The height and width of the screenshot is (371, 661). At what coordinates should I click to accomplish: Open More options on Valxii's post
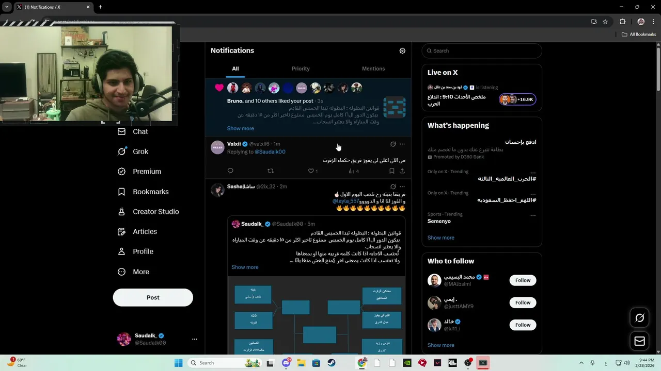pyautogui.click(x=402, y=144)
